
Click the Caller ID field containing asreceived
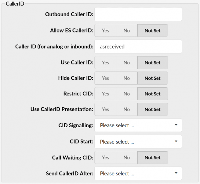138,47
